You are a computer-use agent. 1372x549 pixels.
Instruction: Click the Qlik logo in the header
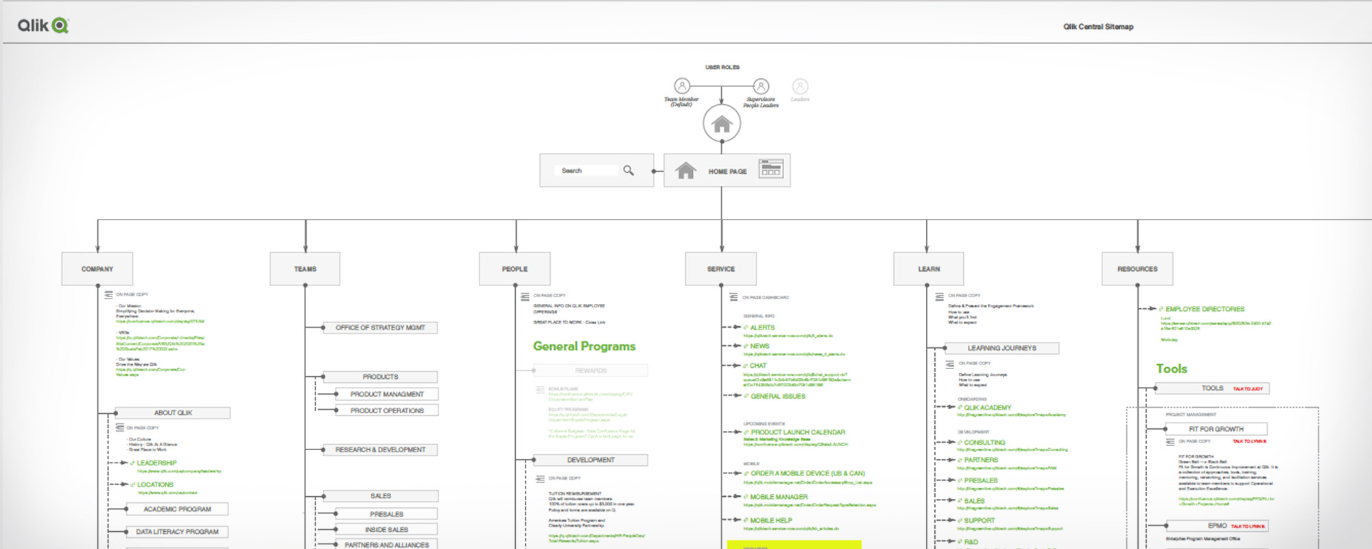click(43, 25)
